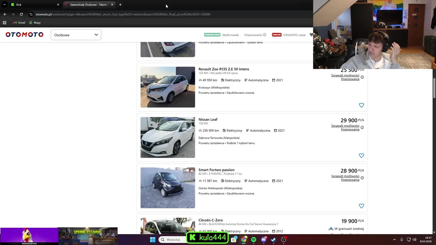Screen dimensions: 436x245
Task: Open Smart Fortwo passion listing
Action: (216, 170)
